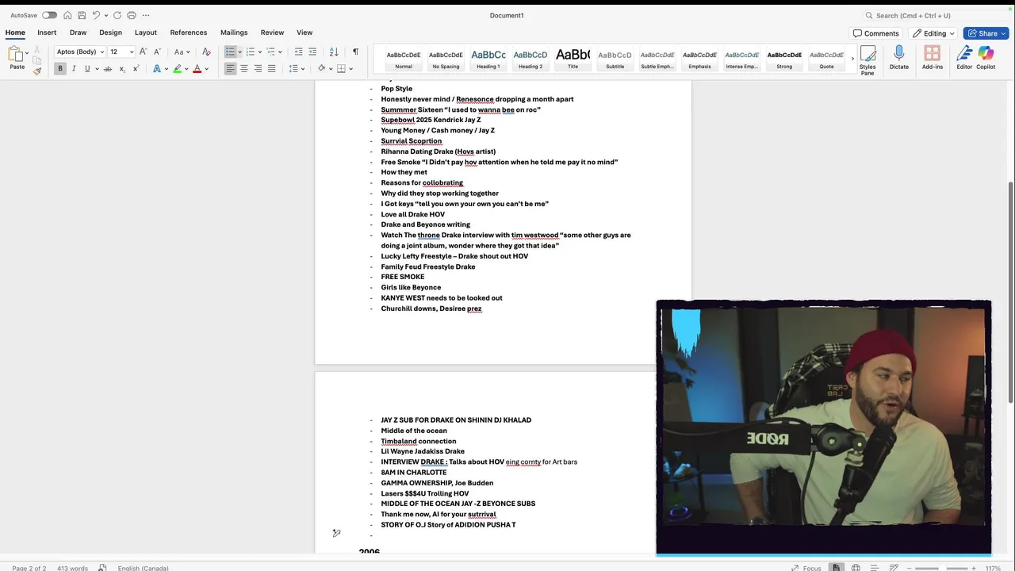Toggle the bulleted list button
This screenshot has width=1015, height=571.
click(x=230, y=52)
